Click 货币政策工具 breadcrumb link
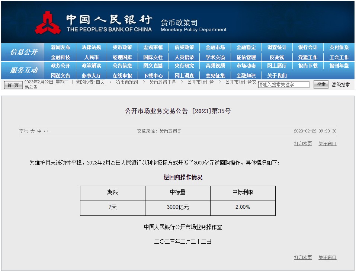The image size is (356, 272). point(163,82)
